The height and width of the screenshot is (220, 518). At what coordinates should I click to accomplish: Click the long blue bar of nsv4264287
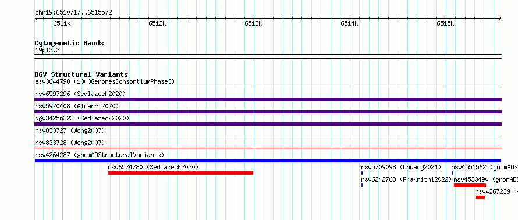click(268, 161)
